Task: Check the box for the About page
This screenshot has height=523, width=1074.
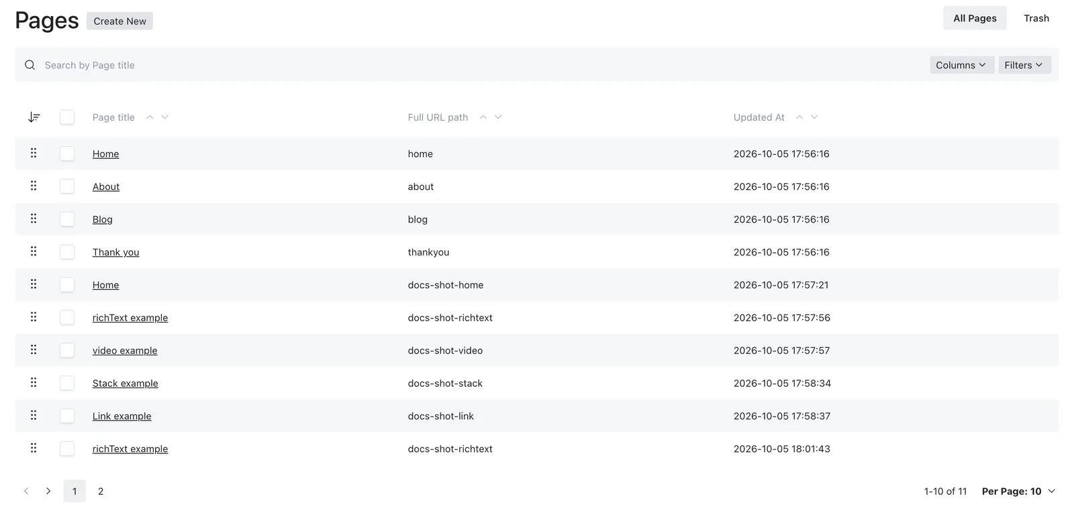Action: pyautogui.click(x=67, y=186)
